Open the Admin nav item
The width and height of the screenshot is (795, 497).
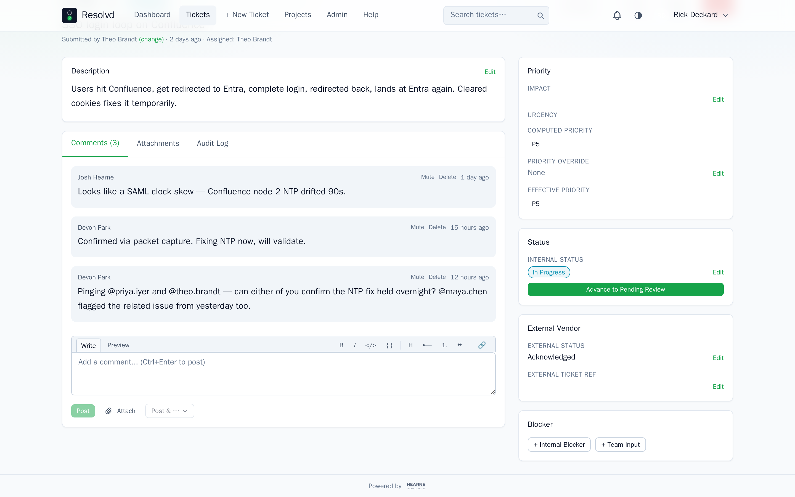tap(337, 15)
